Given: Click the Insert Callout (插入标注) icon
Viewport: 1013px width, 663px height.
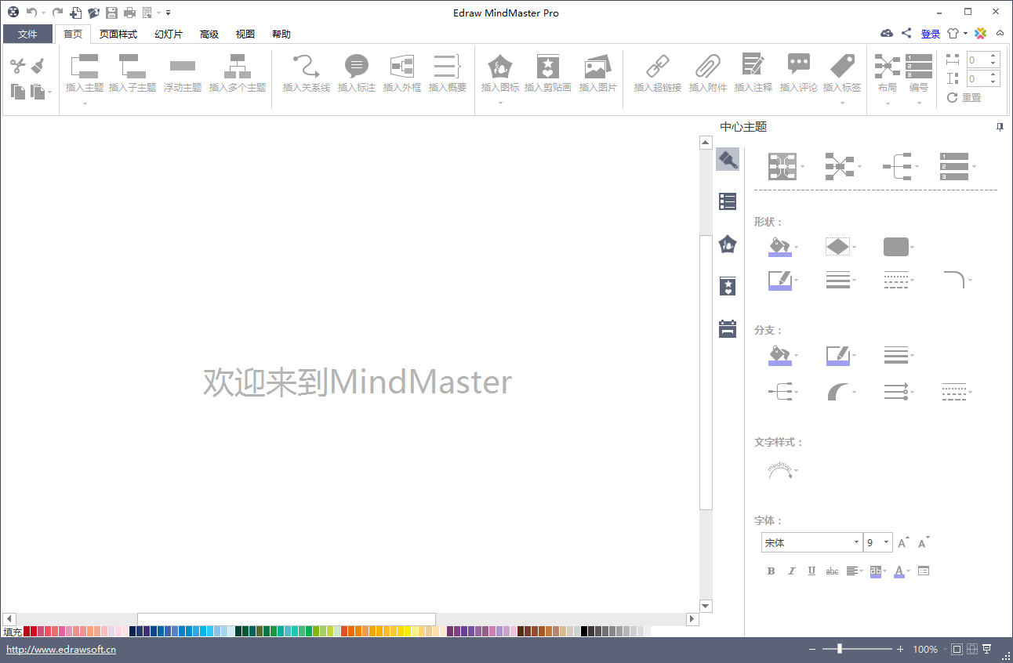Looking at the screenshot, I should tap(357, 67).
